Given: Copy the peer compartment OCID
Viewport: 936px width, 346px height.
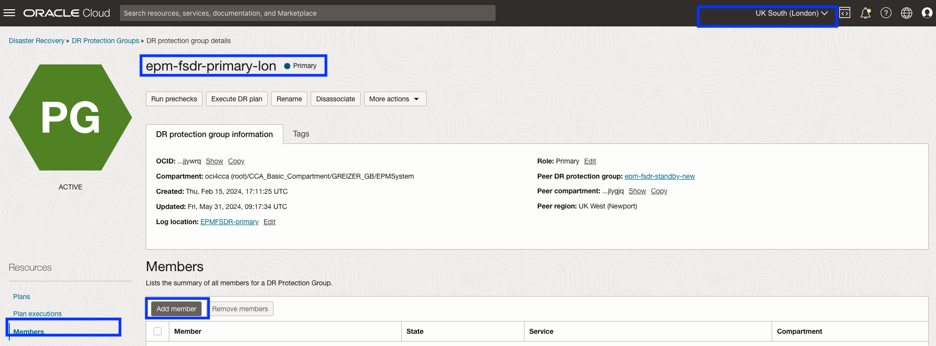Looking at the screenshot, I should pos(659,191).
